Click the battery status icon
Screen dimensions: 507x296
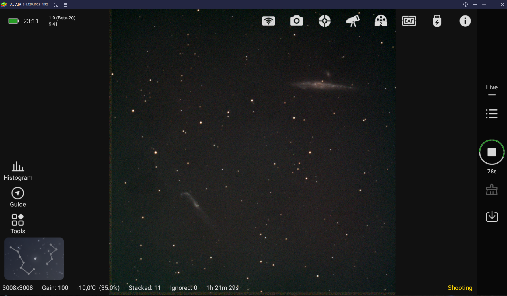(13, 21)
